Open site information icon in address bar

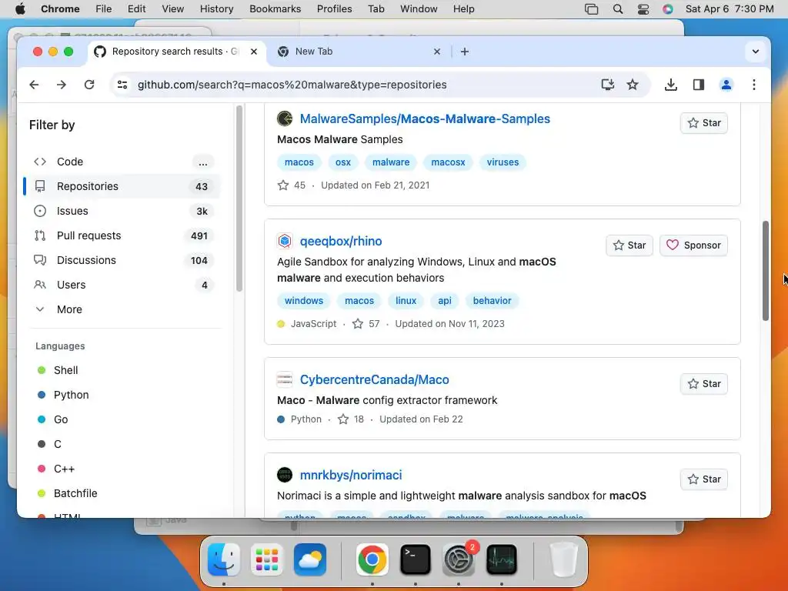(122, 85)
